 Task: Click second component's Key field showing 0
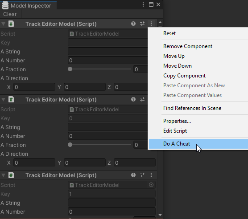pos(107,118)
